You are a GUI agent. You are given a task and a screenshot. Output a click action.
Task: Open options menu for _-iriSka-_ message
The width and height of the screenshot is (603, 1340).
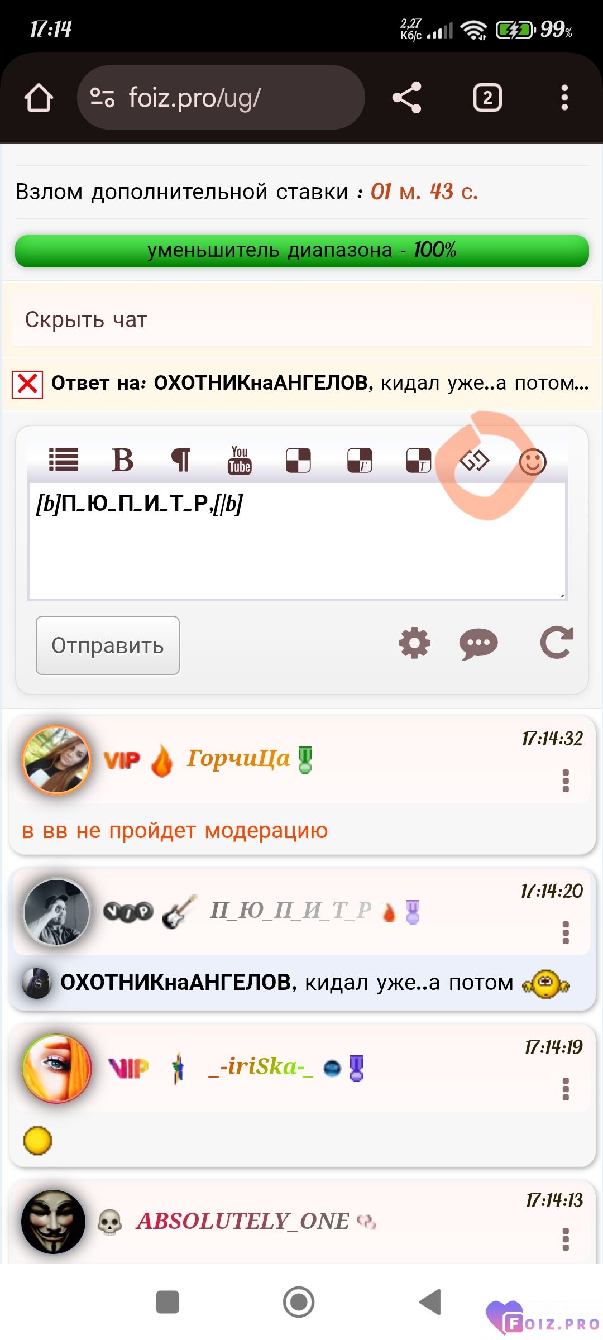566,1089
